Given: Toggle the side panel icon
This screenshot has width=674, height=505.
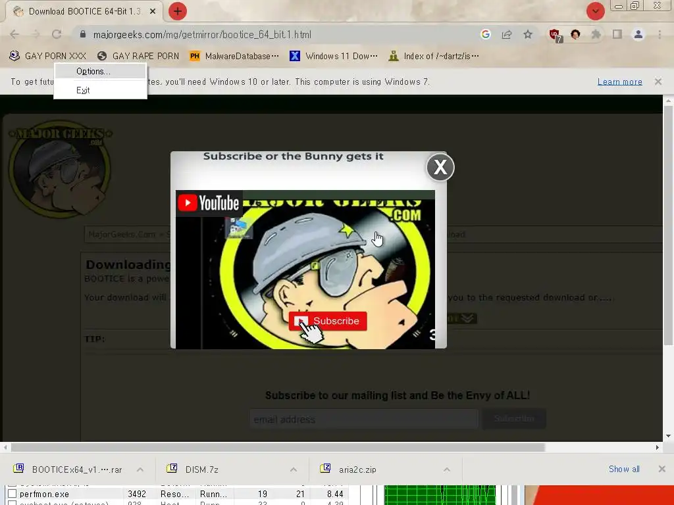Looking at the screenshot, I should [617, 34].
